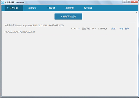The width and height of the screenshot is (139, 98).
Task: Pause the download via 暂停 link
Action: pyautogui.click(x=121, y=29)
